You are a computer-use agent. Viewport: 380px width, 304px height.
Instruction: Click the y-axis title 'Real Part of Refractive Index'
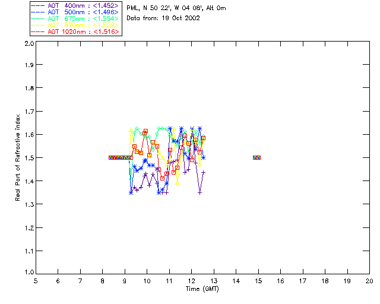click(18, 157)
